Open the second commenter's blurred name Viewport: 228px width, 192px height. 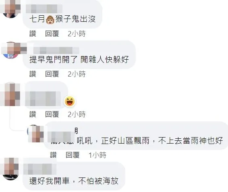[x=56, y=50]
